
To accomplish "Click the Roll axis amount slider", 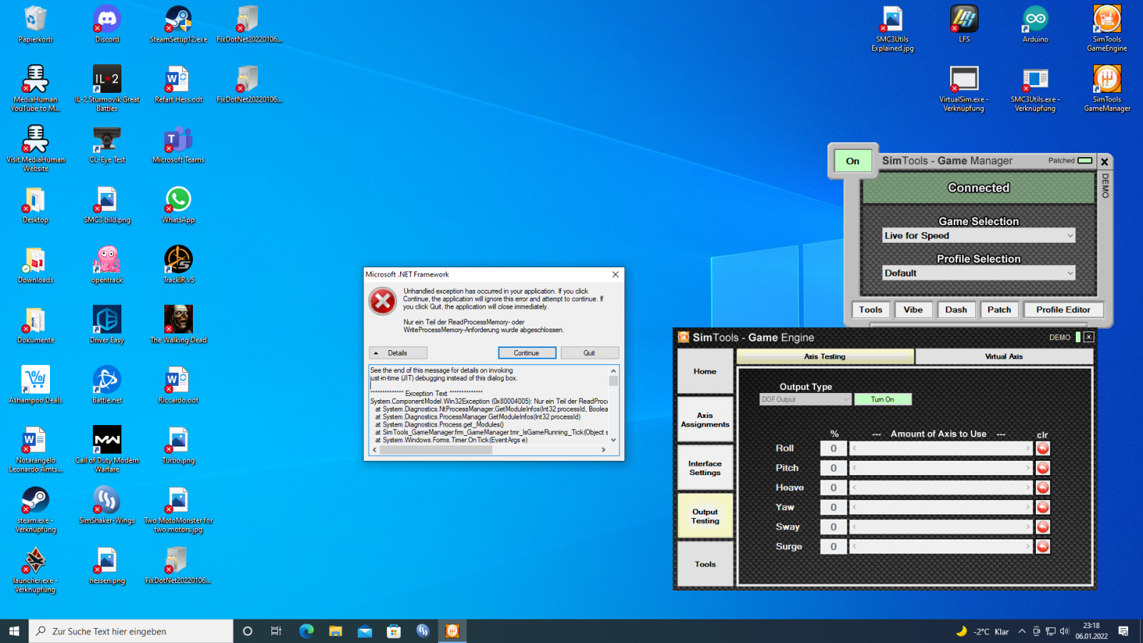I will (941, 449).
